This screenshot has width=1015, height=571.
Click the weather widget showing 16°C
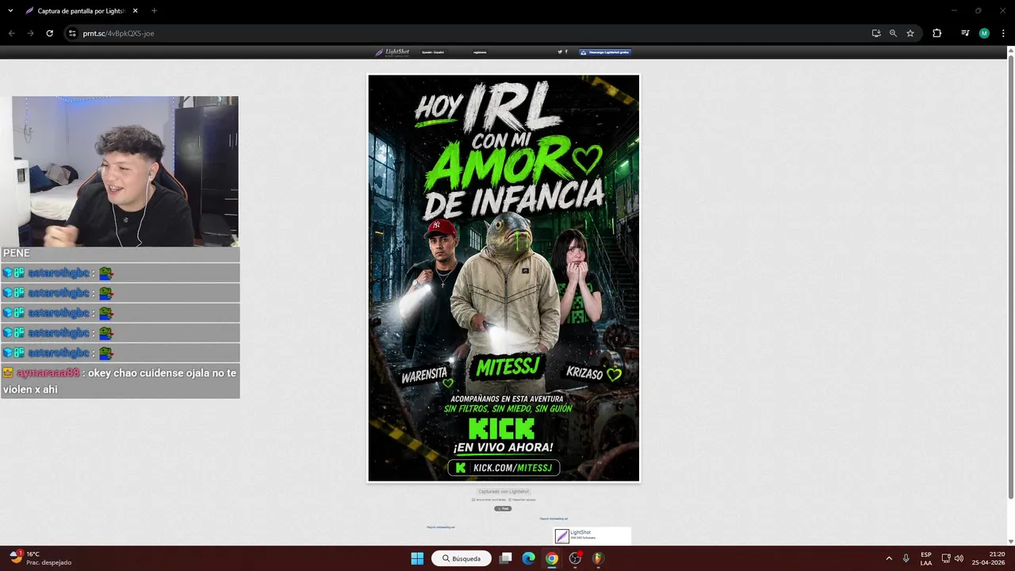(x=40, y=558)
